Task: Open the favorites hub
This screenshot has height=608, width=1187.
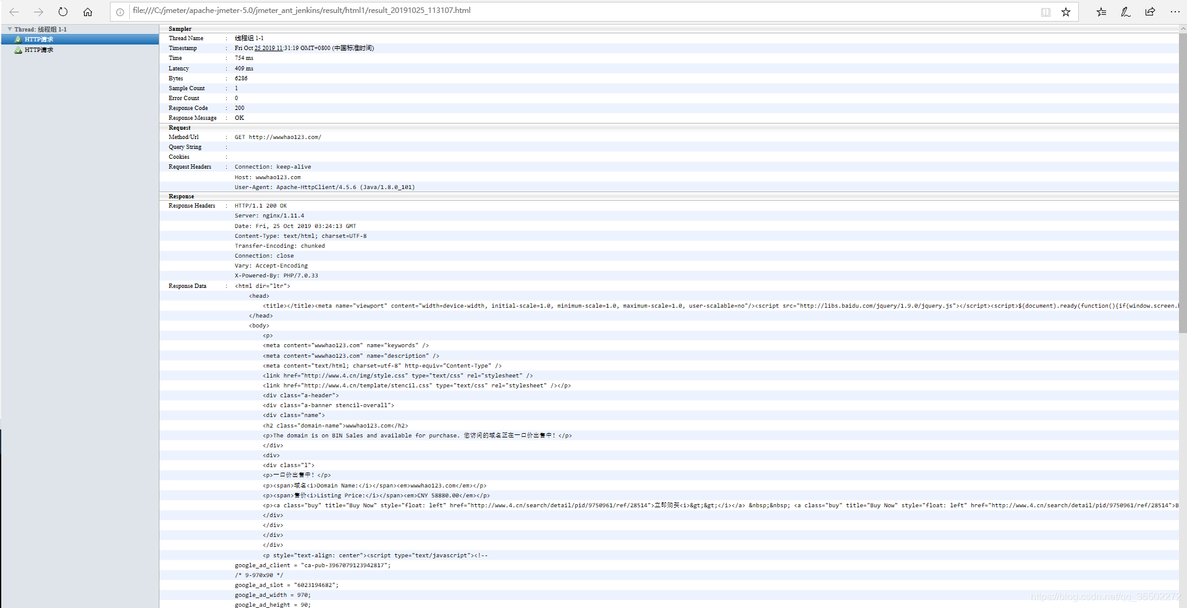Action: coord(1101,12)
